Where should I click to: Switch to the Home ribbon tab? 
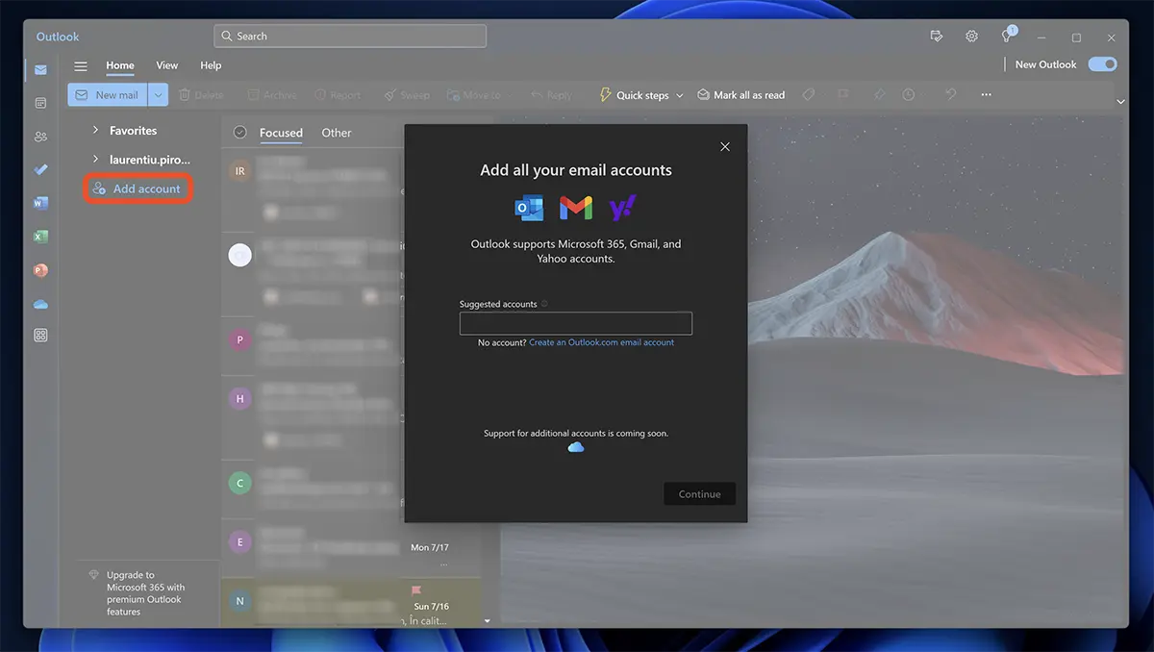coord(120,65)
